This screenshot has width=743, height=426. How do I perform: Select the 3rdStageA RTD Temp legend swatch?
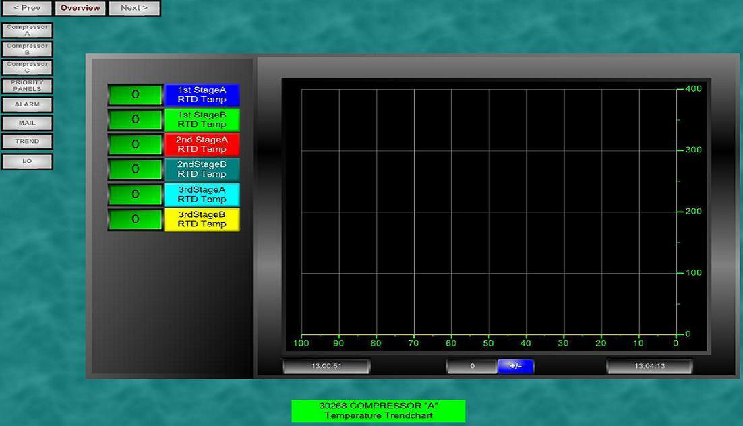[202, 194]
